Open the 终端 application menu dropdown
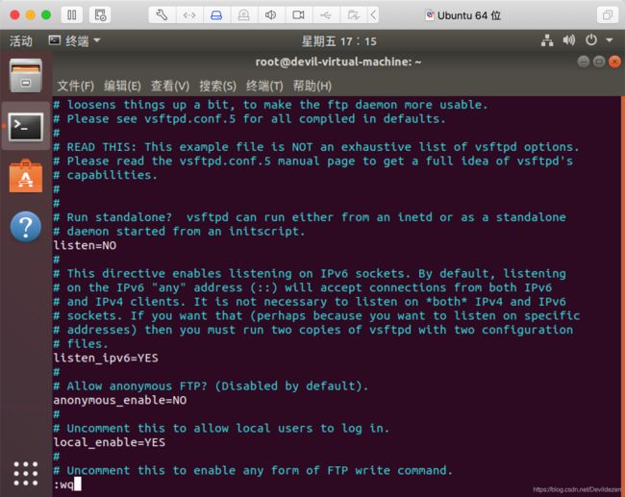This screenshot has height=497, width=625. pyautogui.click(x=75, y=40)
